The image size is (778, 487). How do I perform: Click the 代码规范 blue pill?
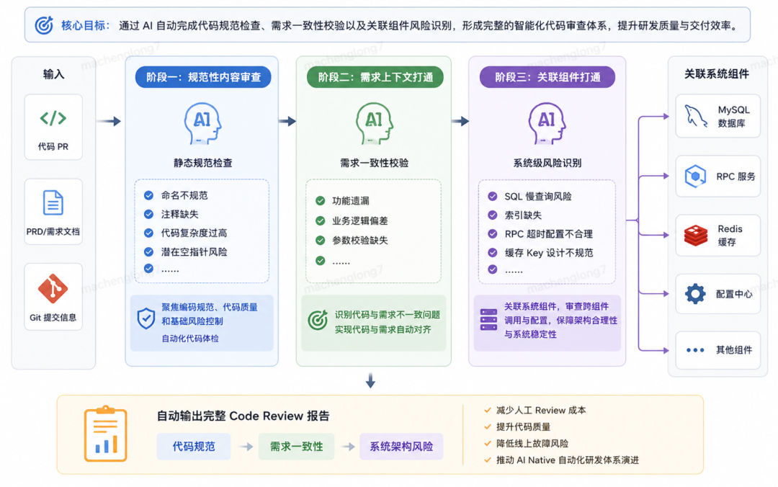click(x=194, y=446)
